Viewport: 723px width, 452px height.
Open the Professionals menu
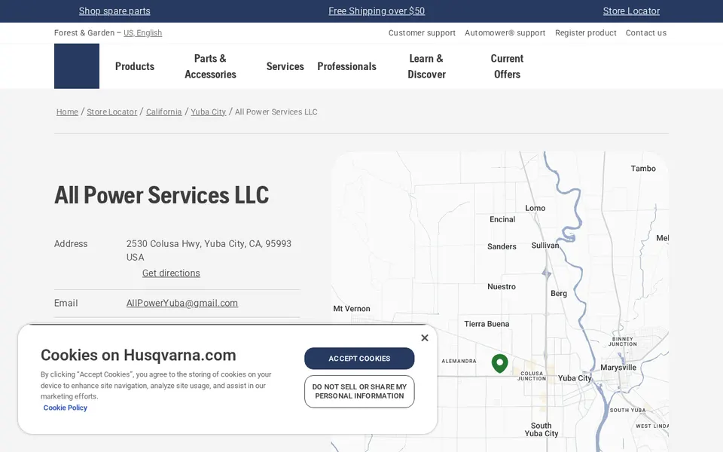pos(346,66)
